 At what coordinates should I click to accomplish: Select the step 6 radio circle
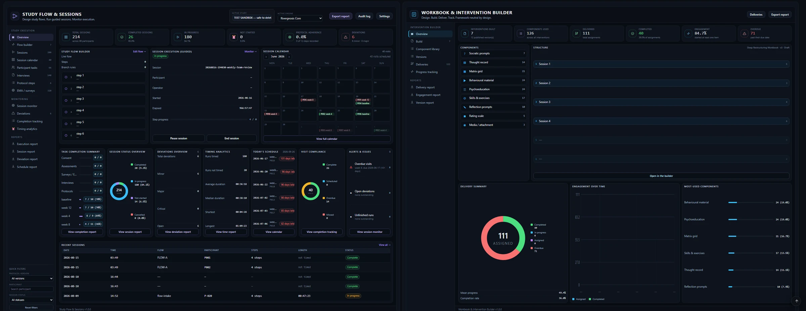pos(66,135)
